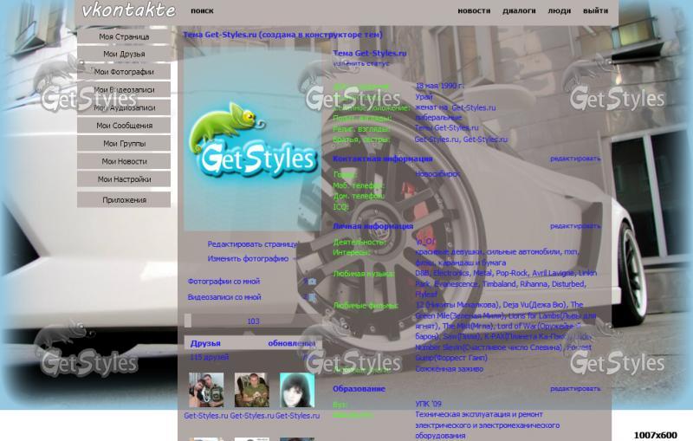The image size is (693, 441).
Task: Open the GetStyles chameleon profile picture
Action: 251,139
